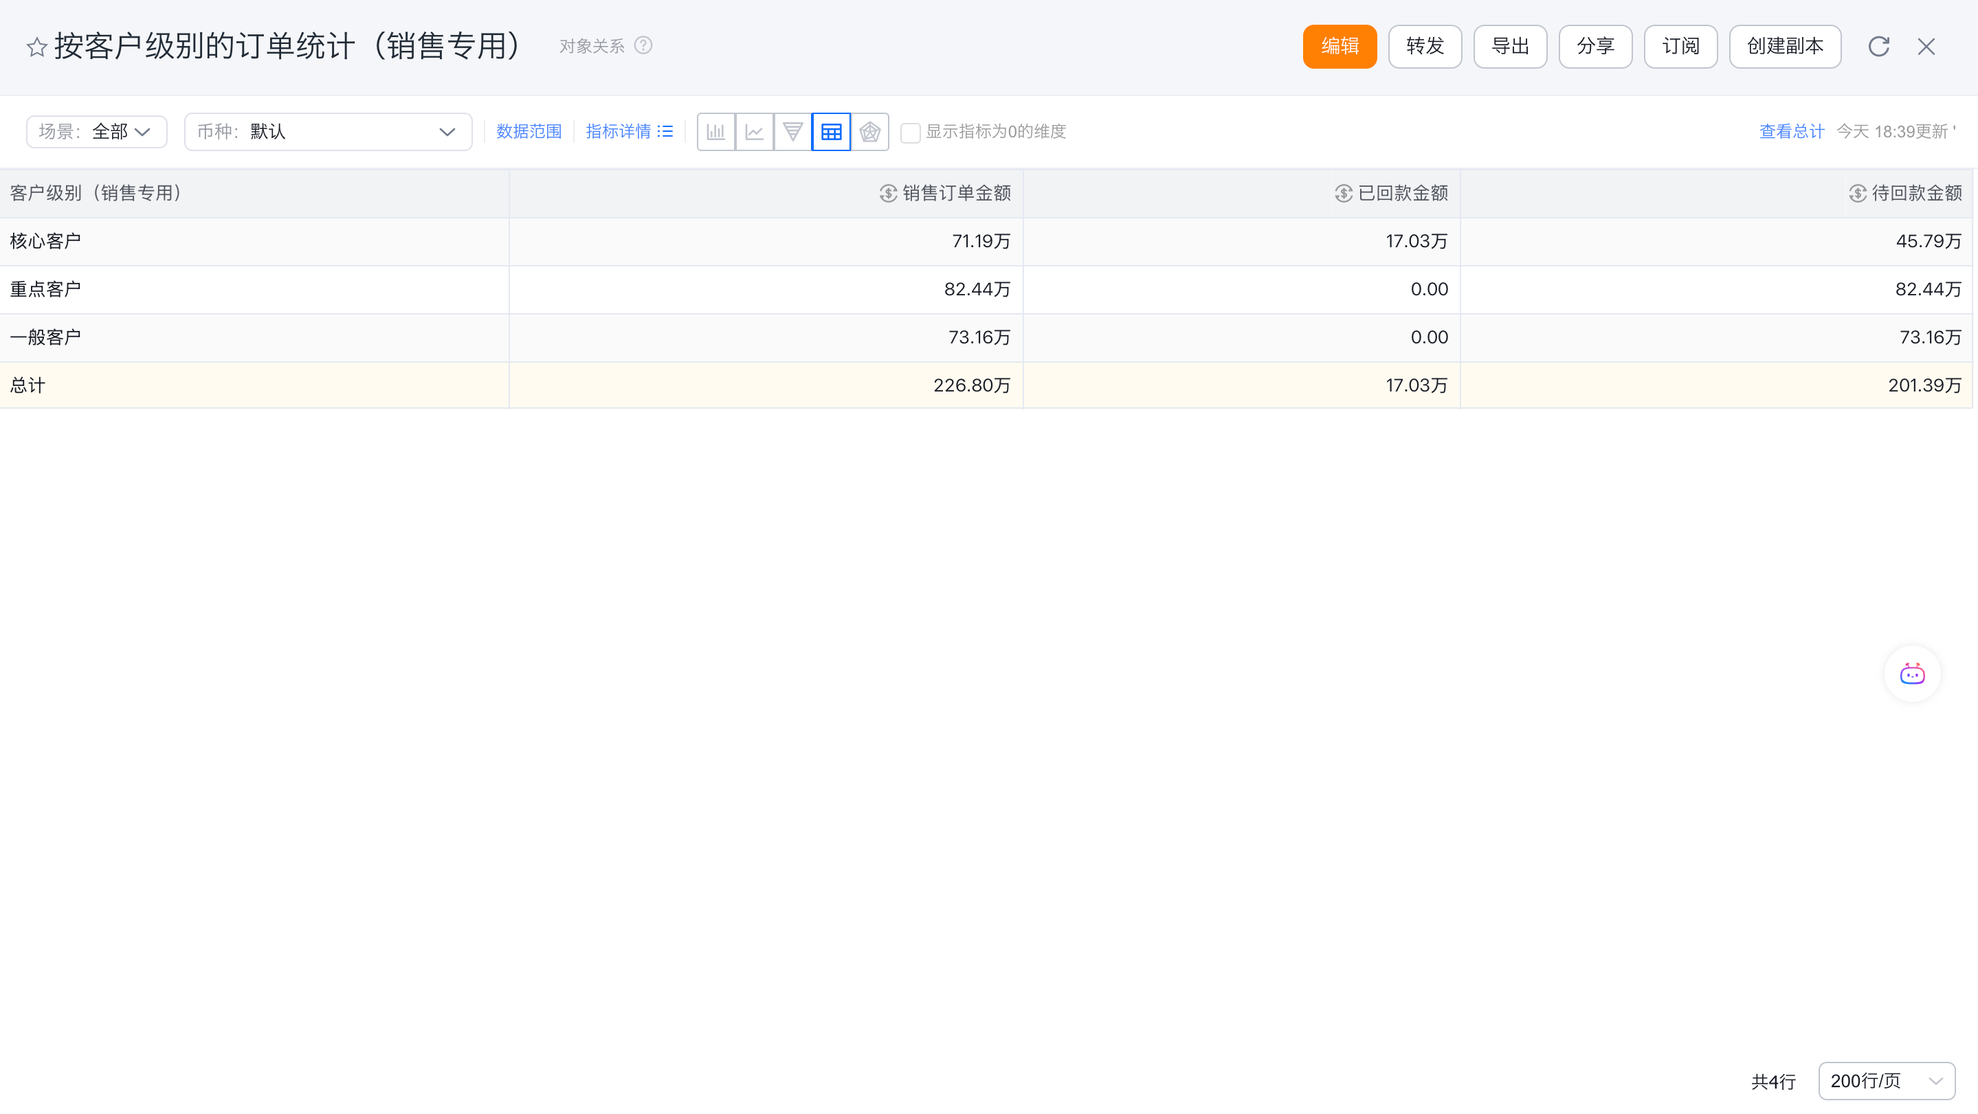
Task: Open 指标详情 metric details
Action: (x=628, y=132)
